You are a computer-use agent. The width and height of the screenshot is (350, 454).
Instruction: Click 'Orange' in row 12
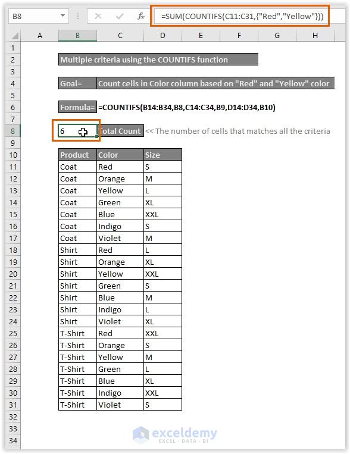click(x=120, y=179)
